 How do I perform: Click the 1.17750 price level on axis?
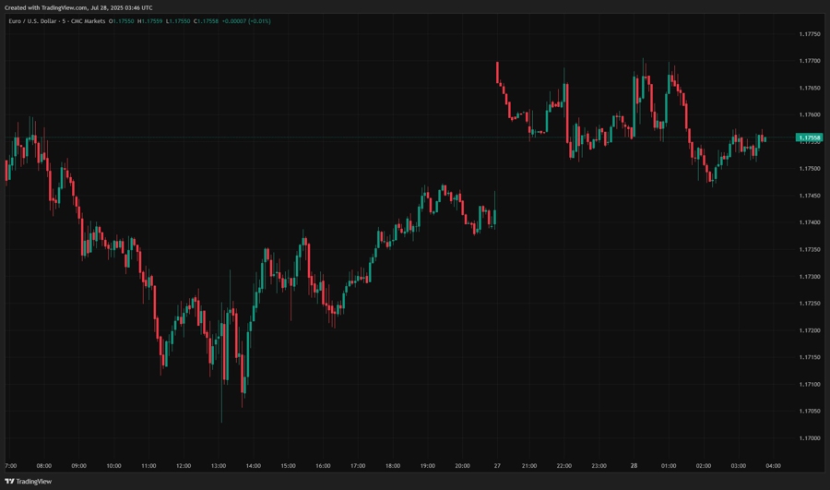809,34
